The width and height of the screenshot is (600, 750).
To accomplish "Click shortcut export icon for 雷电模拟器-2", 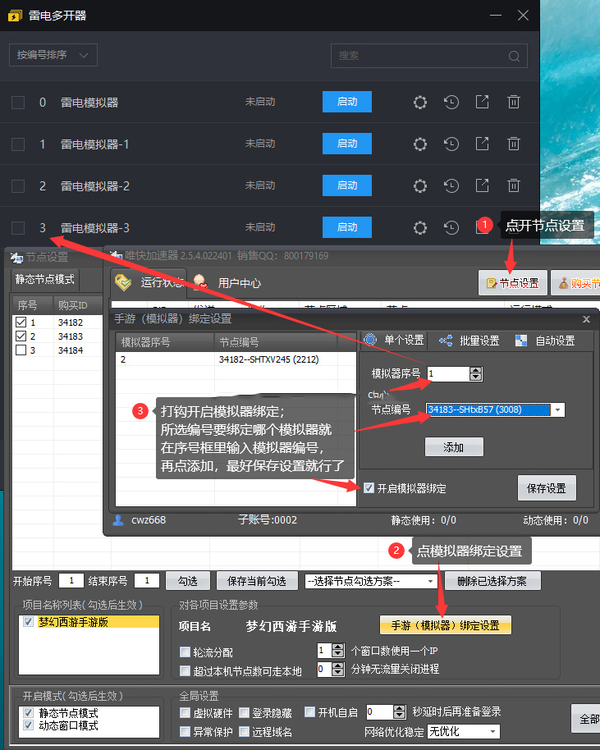I will pos(483,185).
